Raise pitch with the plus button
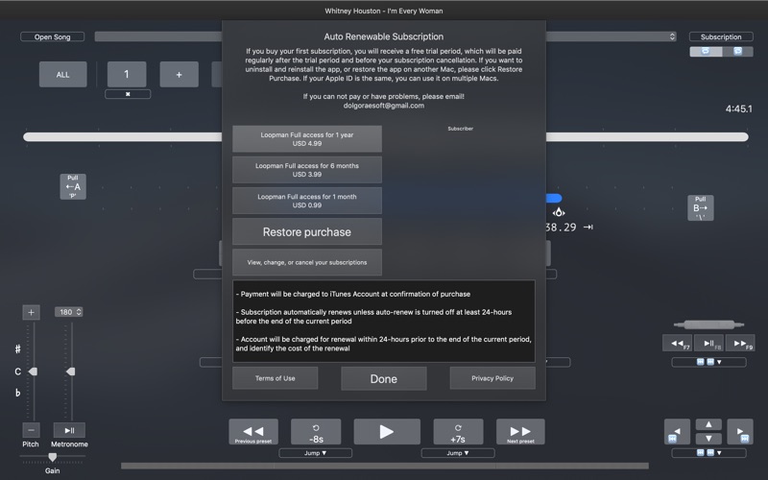The height and width of the screenshot is (480, 768). point(31,312)
